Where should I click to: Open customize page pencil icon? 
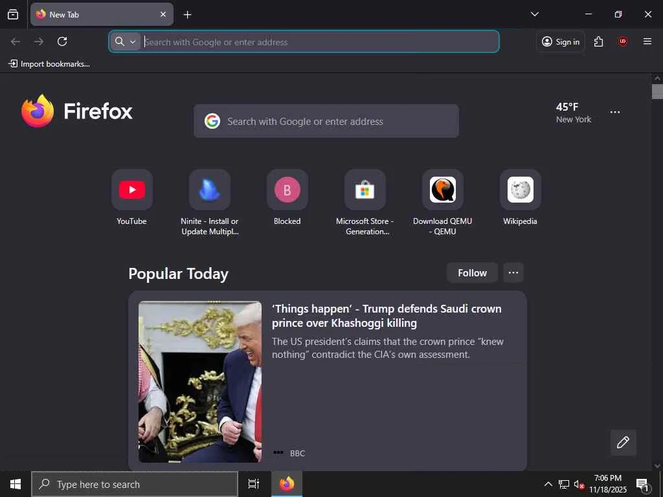pos(624,443)
